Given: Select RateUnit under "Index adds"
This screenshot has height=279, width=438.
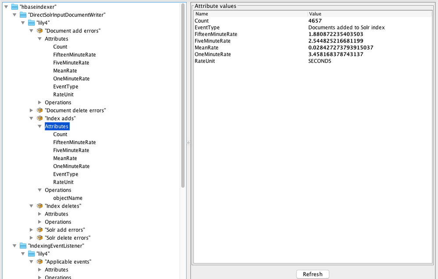Looking at the screenshot, I should point(64,182).
